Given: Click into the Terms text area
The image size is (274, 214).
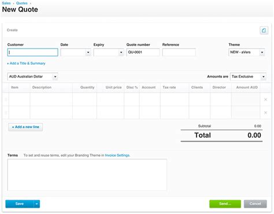Looking at the screenshot, I should pyautogui.click(x=87, y=175).
